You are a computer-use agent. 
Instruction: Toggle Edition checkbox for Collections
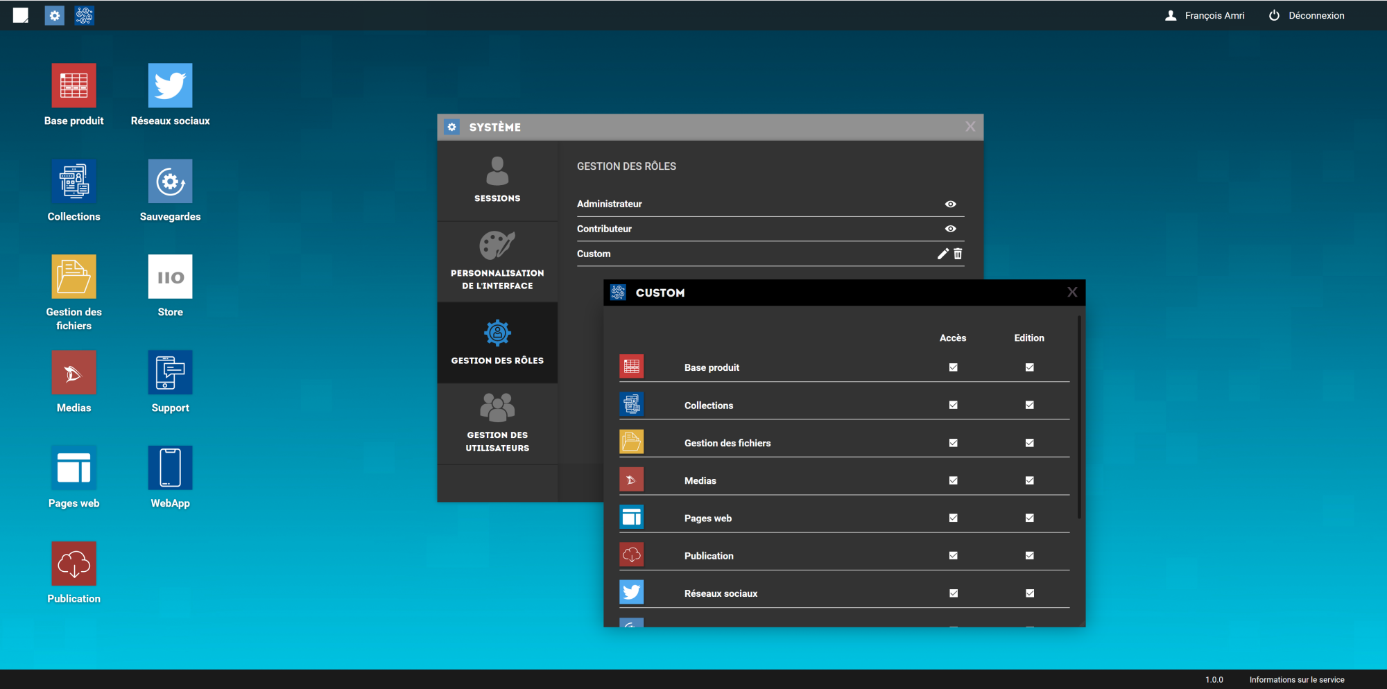pos(1029,405)
